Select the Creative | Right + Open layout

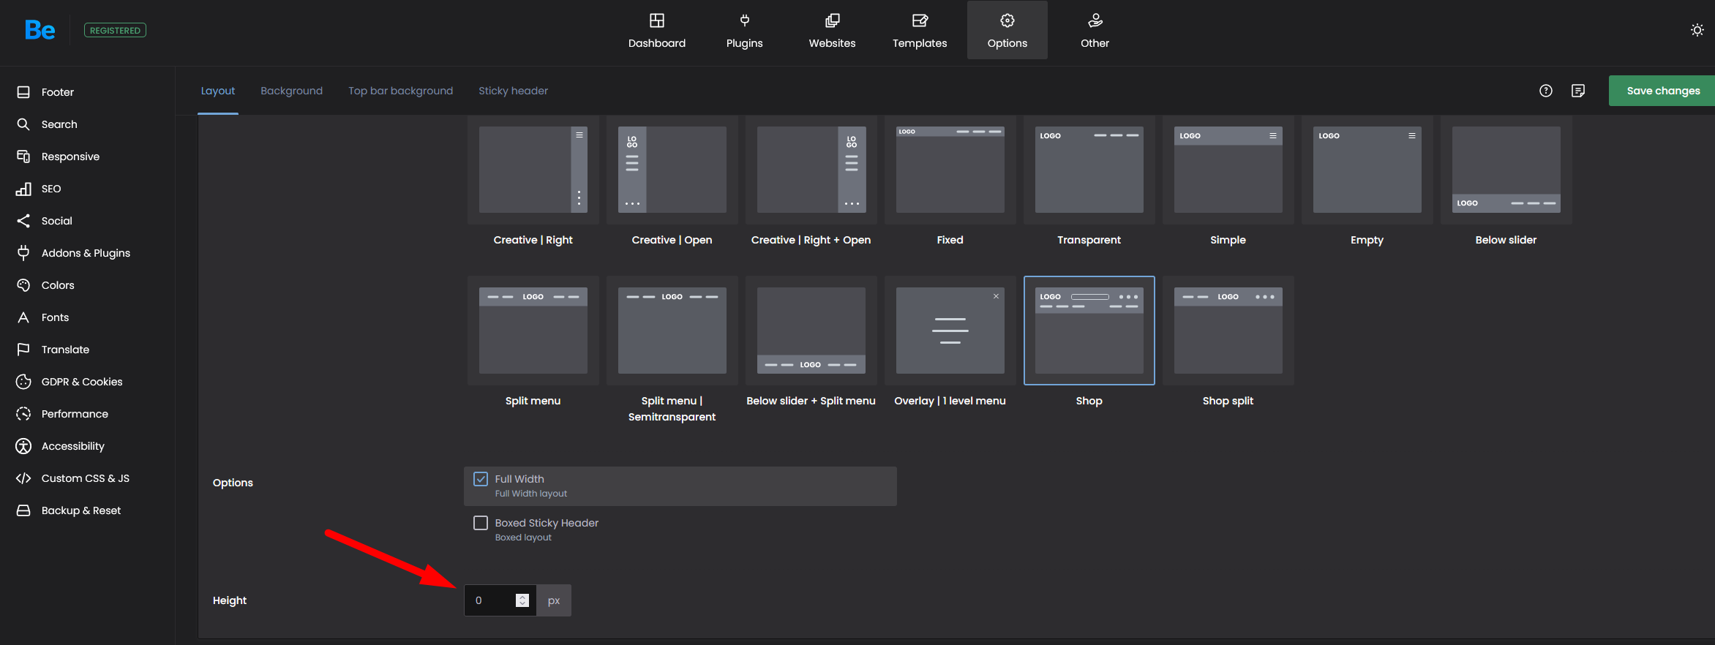pos(811,170)
